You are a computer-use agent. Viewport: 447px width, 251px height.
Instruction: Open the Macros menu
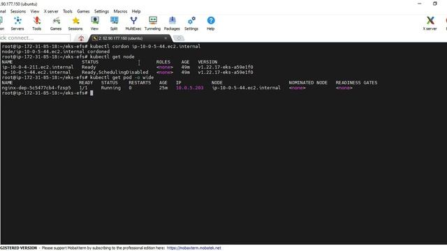120,11
